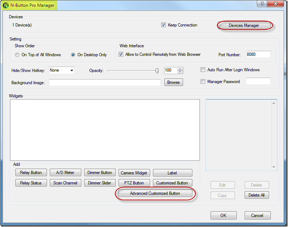The image size is (288, 227).
Task: Enable the Manager Password checkbox
Action: click(203, 82)
